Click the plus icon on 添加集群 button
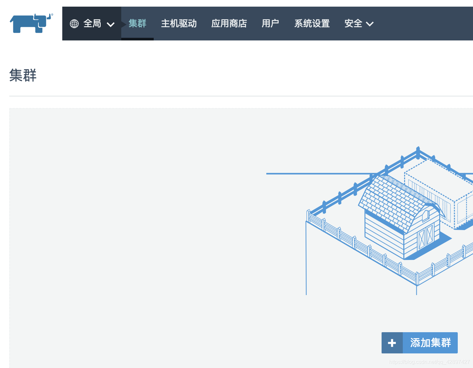This screenshot has height=368, width=473. point(392,343)
